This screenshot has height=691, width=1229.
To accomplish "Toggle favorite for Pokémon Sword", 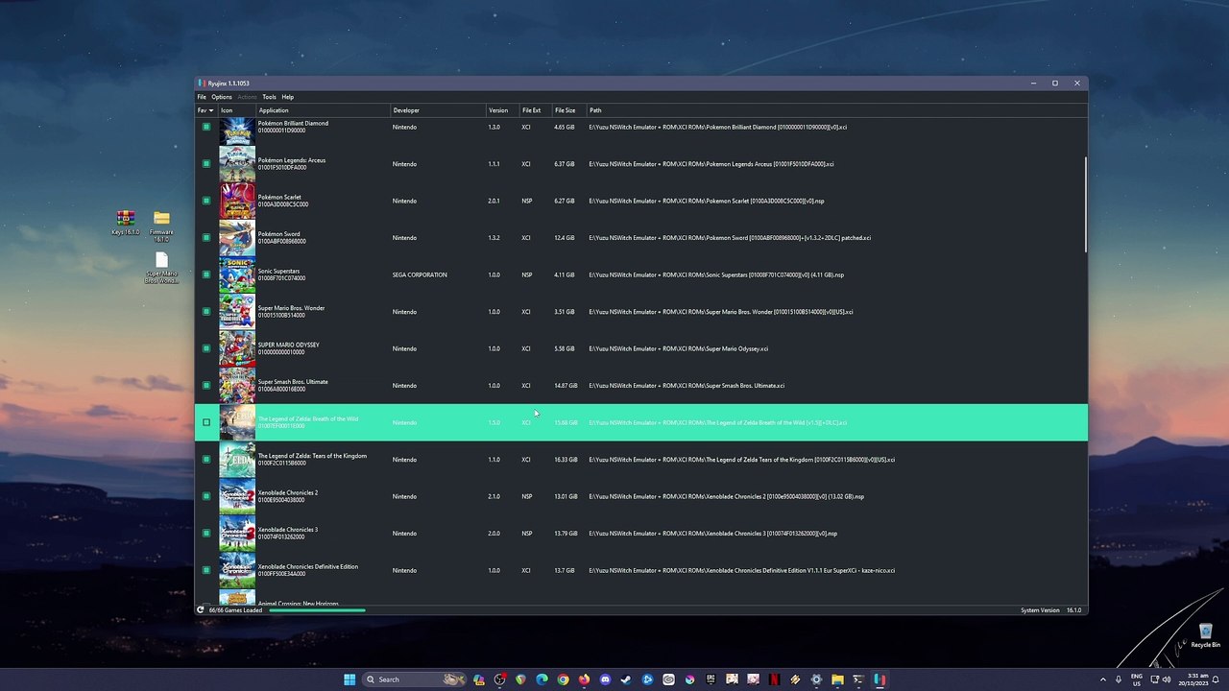I will click(x=205, y=238).
